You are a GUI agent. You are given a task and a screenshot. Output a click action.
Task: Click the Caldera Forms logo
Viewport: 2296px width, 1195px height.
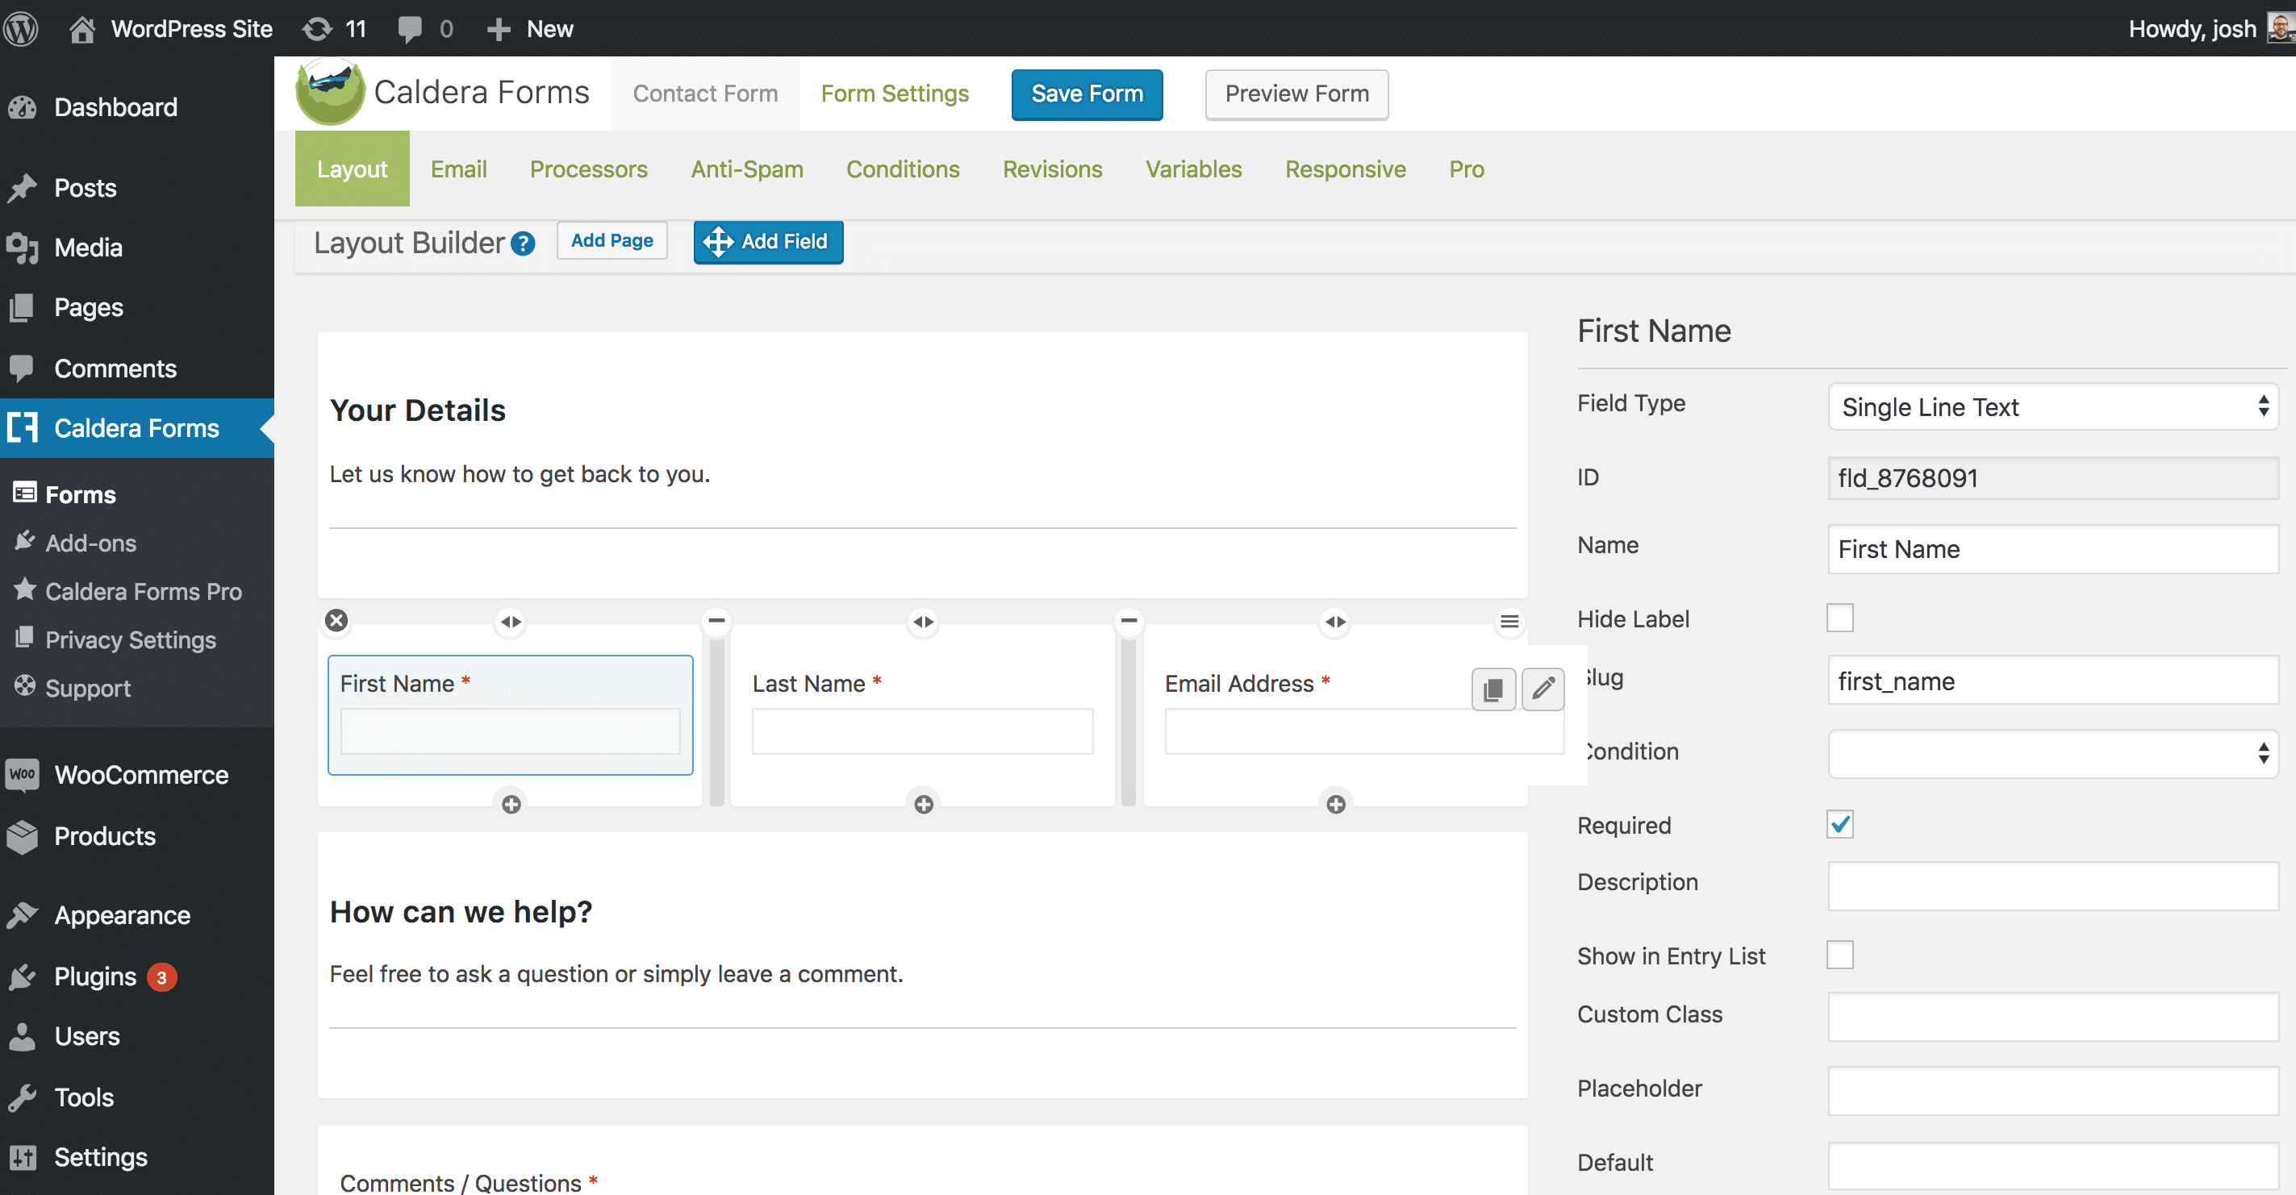(x=330, y=92)
